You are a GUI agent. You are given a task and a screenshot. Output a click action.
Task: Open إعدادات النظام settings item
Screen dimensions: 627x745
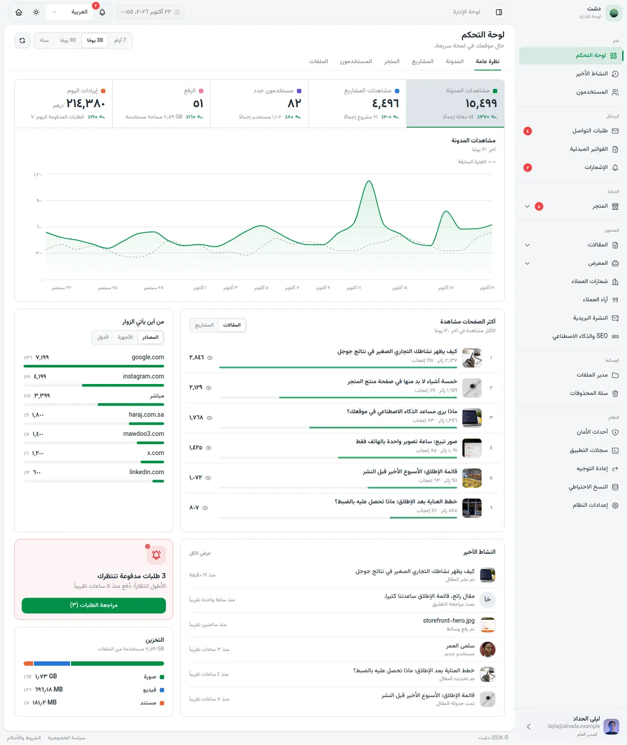[x=571, y=505]
